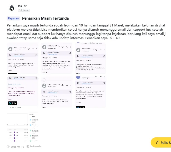
Task: Open the Ba_Er gorilla avatar
Action: click(12, 8)
